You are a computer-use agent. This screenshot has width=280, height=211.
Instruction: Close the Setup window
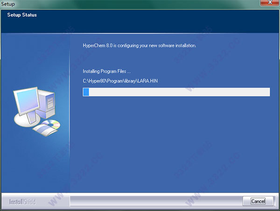click(270, 2)
